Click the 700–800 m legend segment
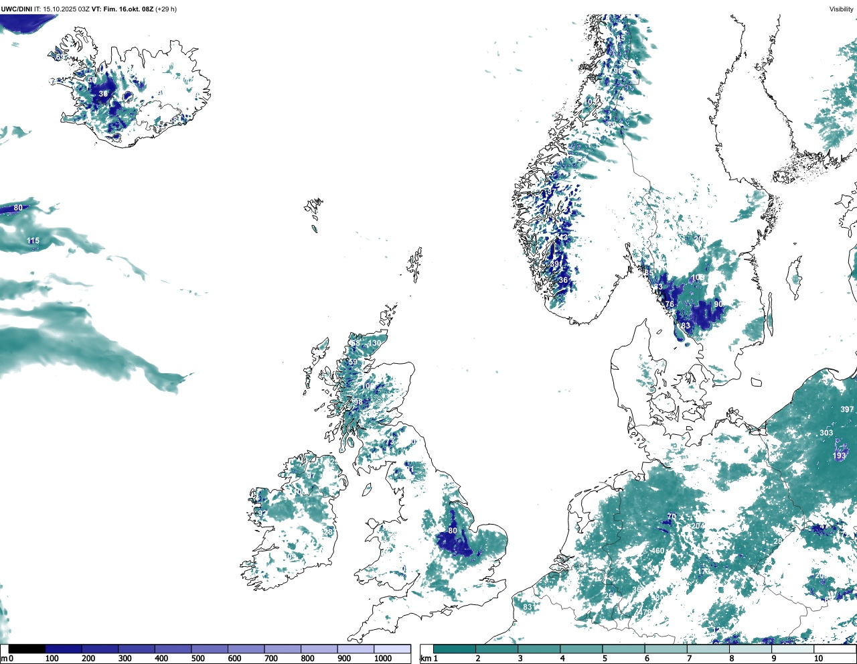857x664 pixels. (283, 649)
